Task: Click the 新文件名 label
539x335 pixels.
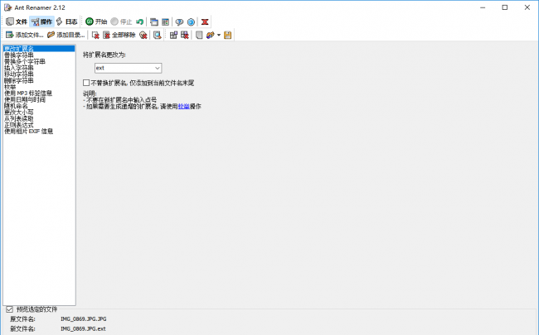Action: [x=22, y=328]
